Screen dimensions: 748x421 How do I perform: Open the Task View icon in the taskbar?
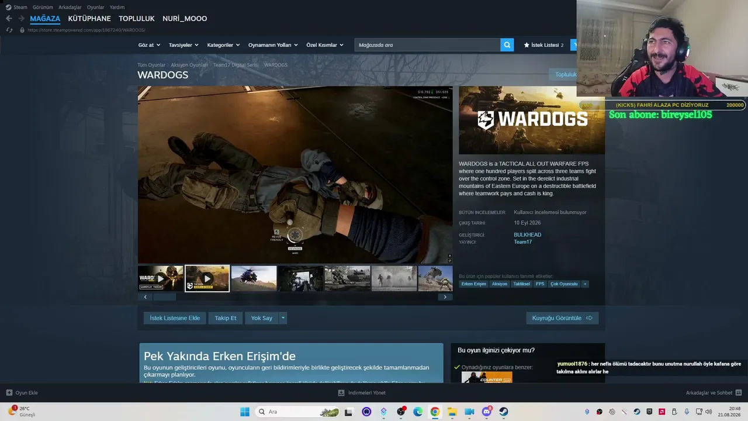[x=349, y=412]
